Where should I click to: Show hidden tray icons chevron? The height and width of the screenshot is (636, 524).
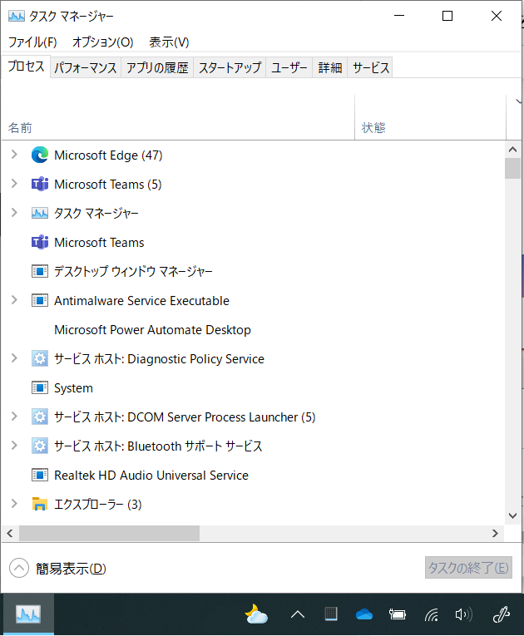(298, 614)
